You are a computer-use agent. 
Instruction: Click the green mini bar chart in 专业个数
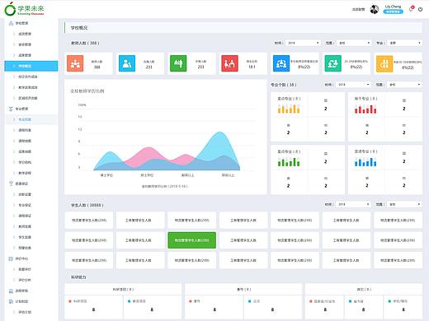tap(289, 161)
